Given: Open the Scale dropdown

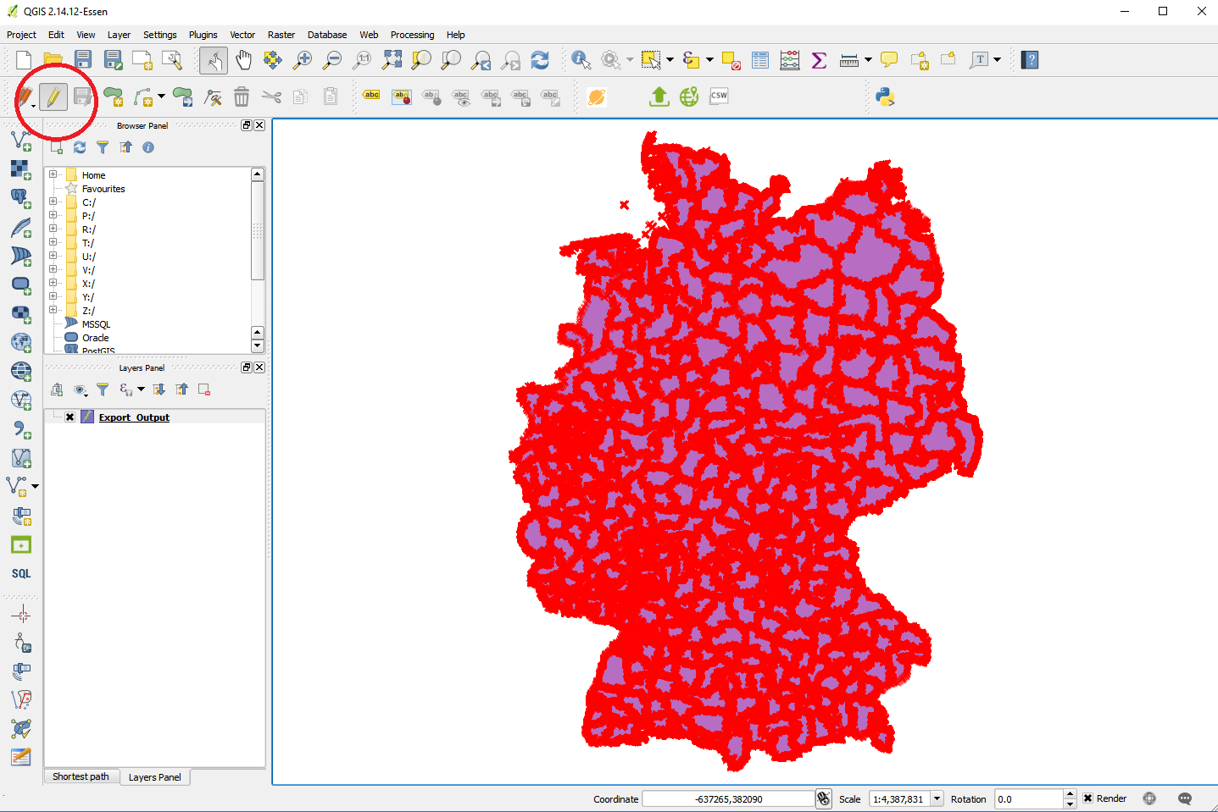Looking at the screenshot, I should 937,798.
